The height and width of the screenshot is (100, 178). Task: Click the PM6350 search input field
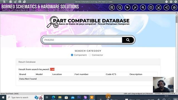[82, 40]
